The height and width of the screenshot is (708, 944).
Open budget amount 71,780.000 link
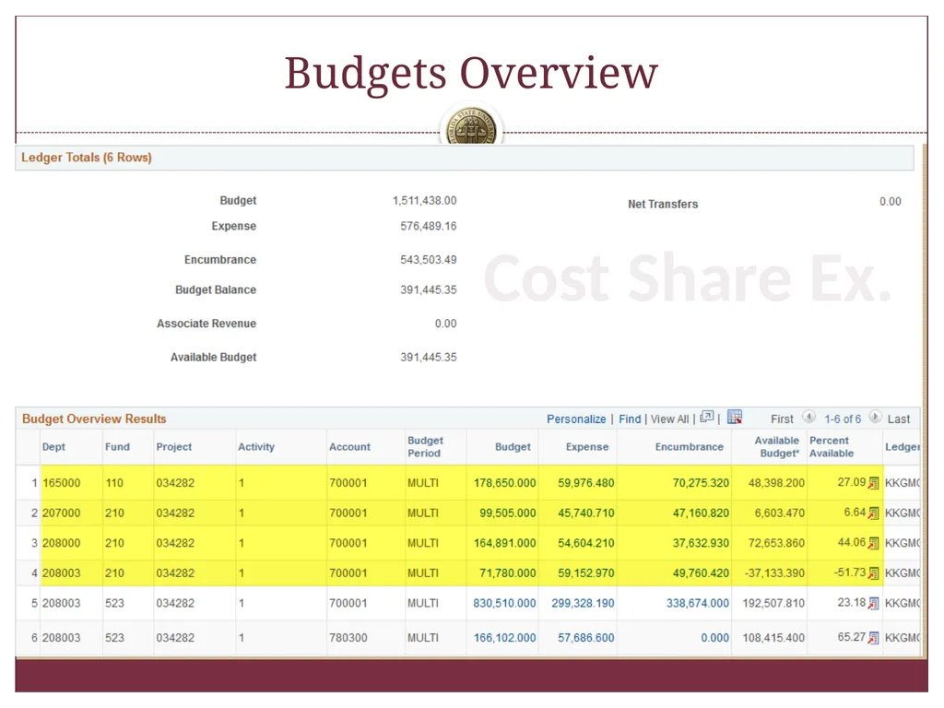click(x=508, y=573)
